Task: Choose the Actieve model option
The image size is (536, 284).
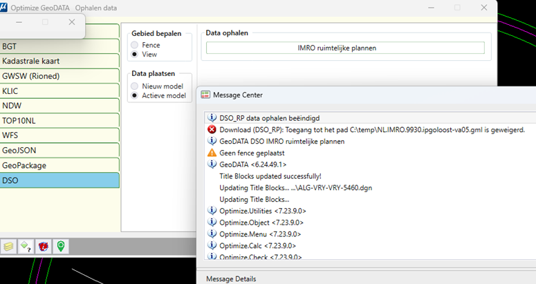Action: (135, 95)
